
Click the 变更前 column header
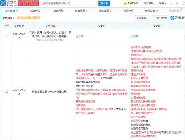click(x=102, y=26)
